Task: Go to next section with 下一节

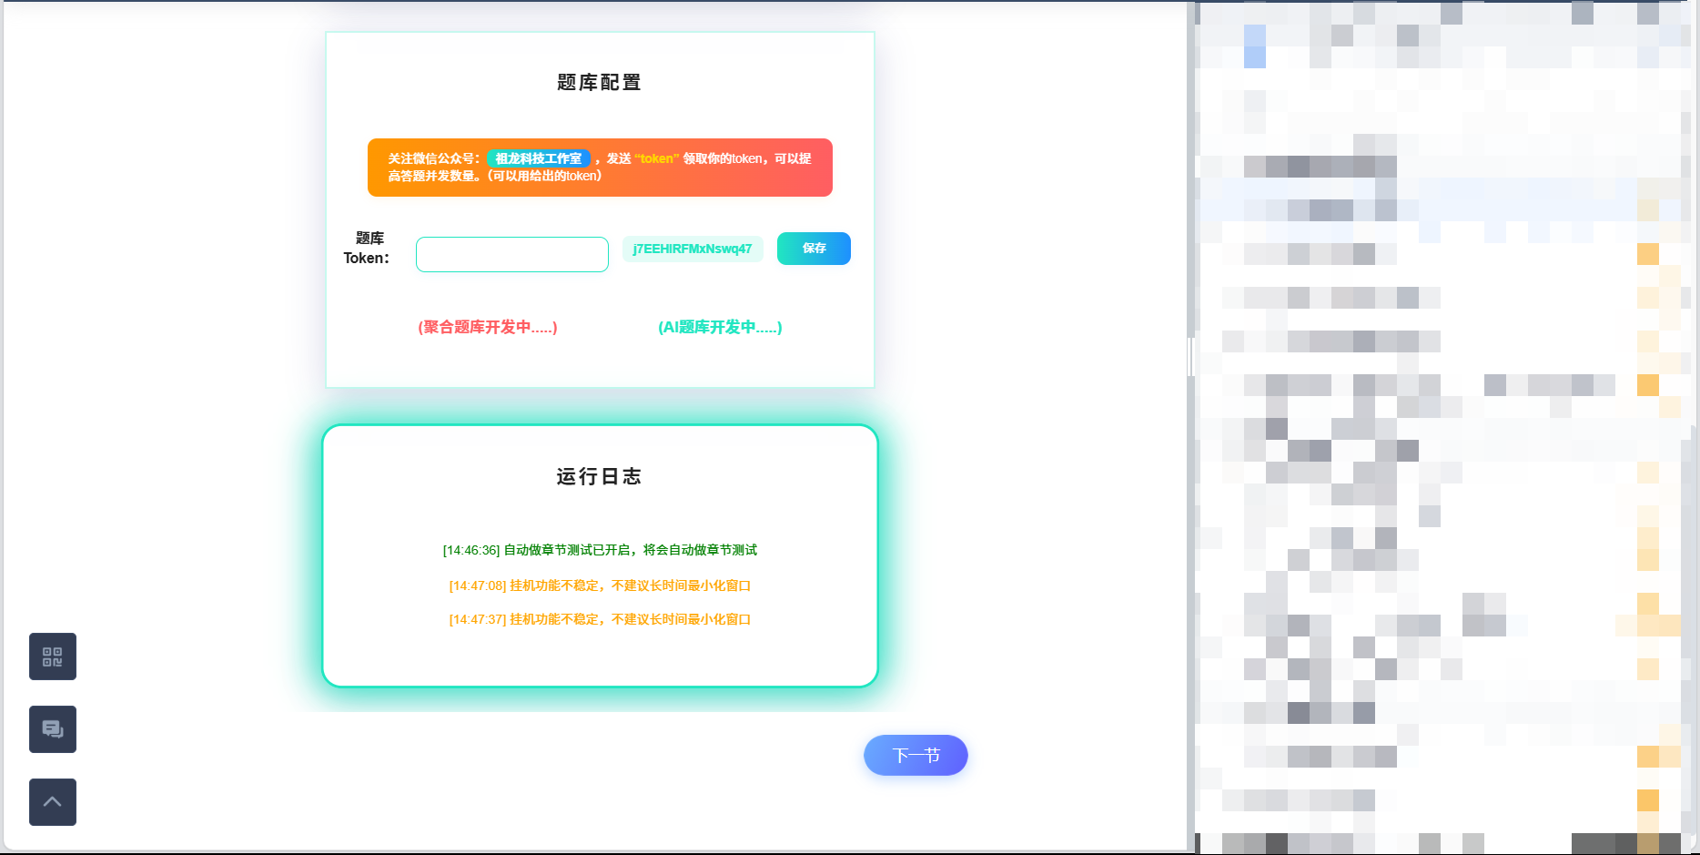Action: (x=916, y=755)
